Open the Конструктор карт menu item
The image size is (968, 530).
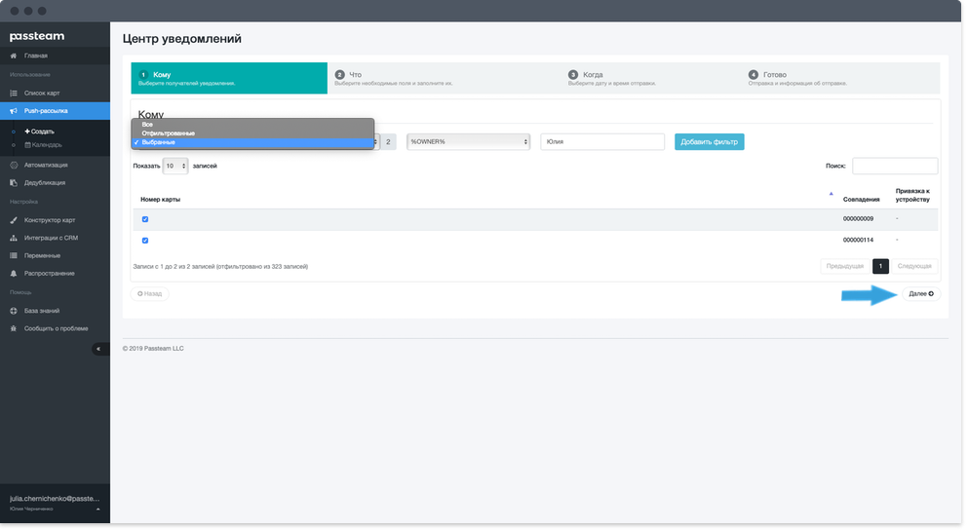[x=55, y=220]
